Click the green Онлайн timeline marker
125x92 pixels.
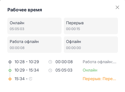click(10, 70)
